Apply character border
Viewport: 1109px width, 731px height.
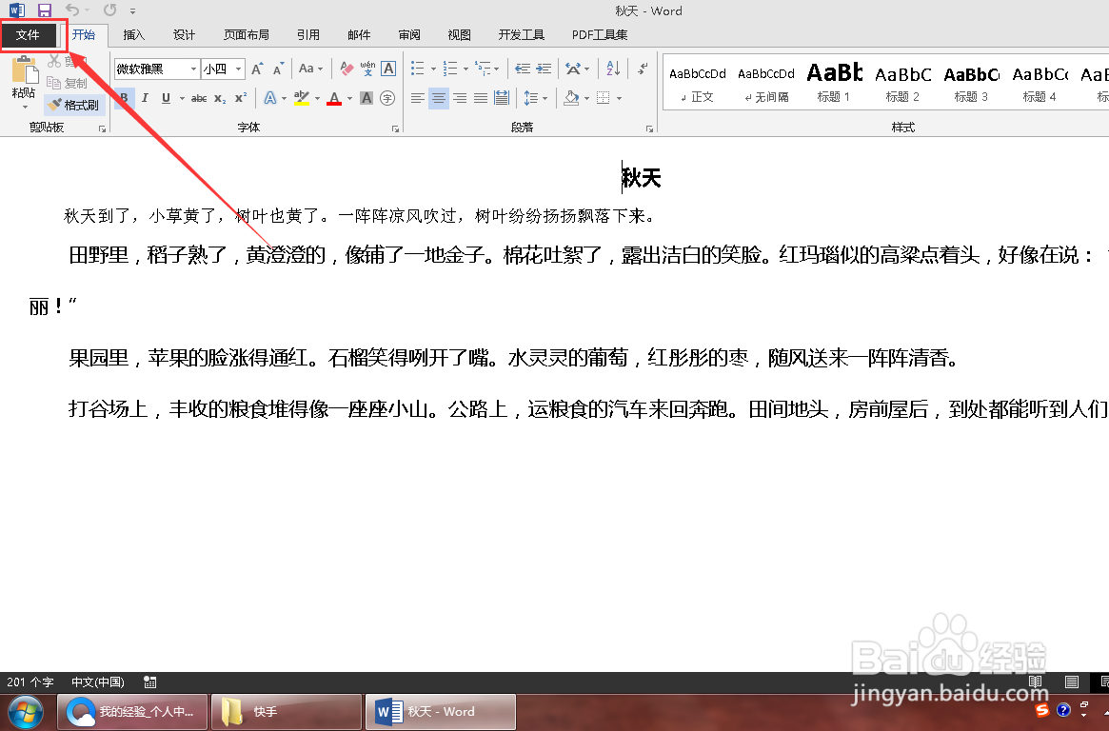click(x=388, y=69)
